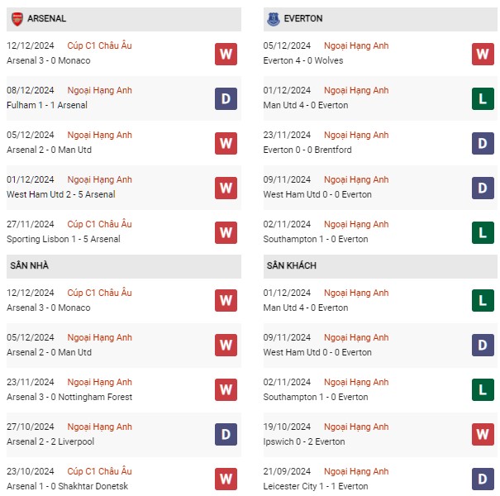This screenshot has height=496, width=500.
Task: Open the West Ham Utd 2-5 Arsenal result
Action: [61, 194]
